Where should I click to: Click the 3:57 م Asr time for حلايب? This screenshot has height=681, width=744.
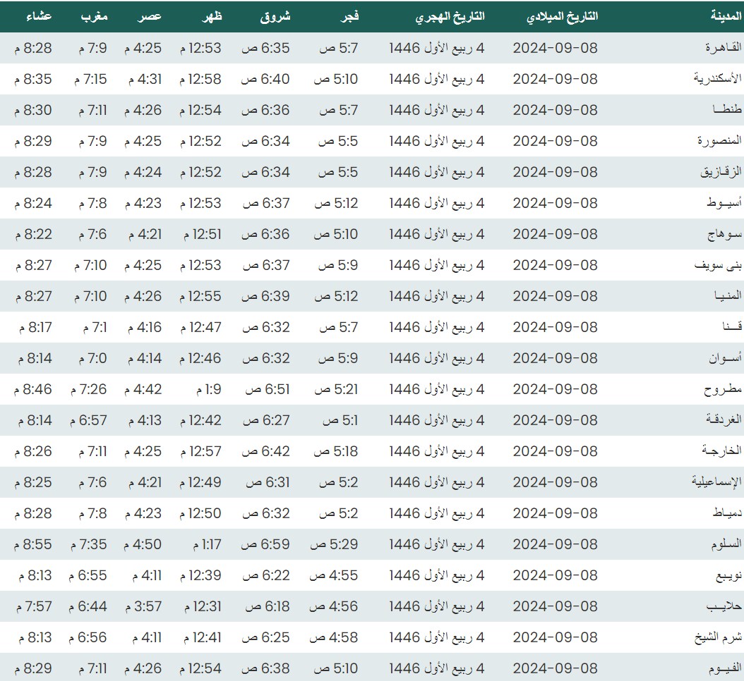[x=143, y=606]
